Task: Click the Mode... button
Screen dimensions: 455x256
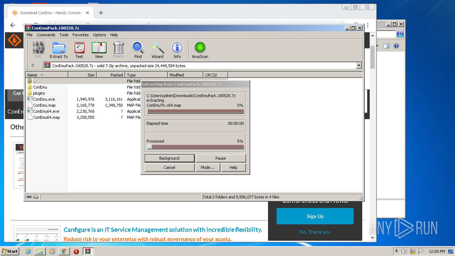Action: pyautogui.click(x=208, y=167)
